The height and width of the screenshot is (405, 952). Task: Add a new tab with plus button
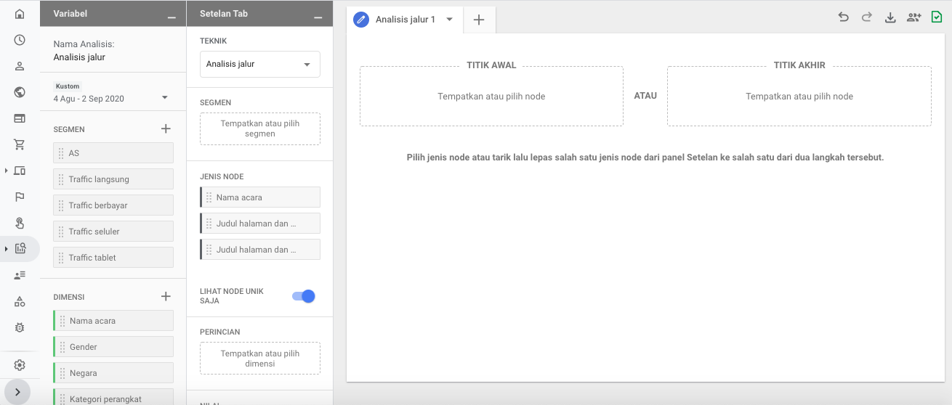pyautogui.click(x=479, y=20)
